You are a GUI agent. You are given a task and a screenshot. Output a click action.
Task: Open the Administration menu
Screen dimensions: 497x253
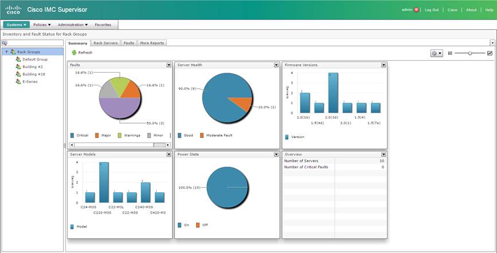tap(73, 25)
